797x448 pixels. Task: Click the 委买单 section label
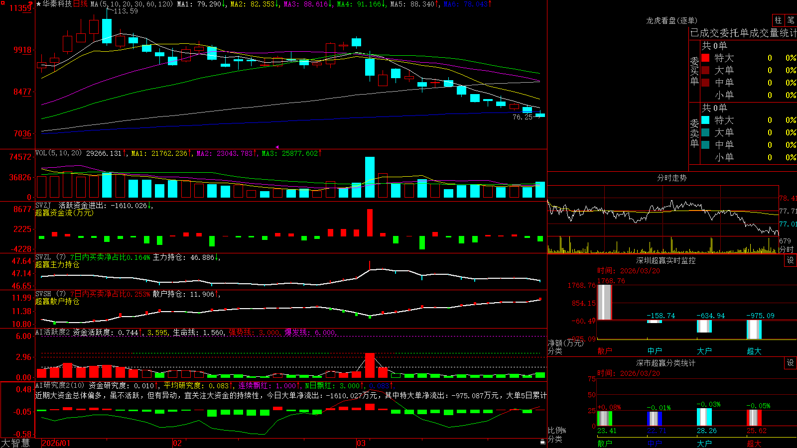pyautogui.click(x=694, y=71)
